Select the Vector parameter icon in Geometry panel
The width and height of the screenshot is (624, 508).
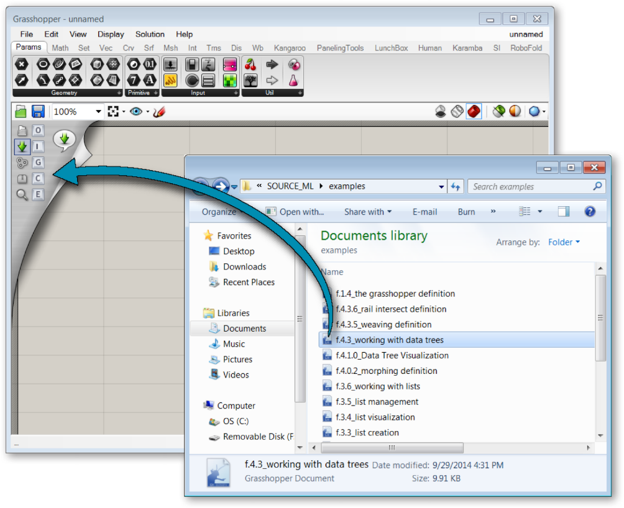point(22,80)
